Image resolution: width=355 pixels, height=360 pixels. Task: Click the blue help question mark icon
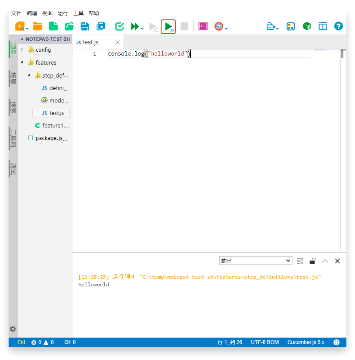click(x=339, y=26)
